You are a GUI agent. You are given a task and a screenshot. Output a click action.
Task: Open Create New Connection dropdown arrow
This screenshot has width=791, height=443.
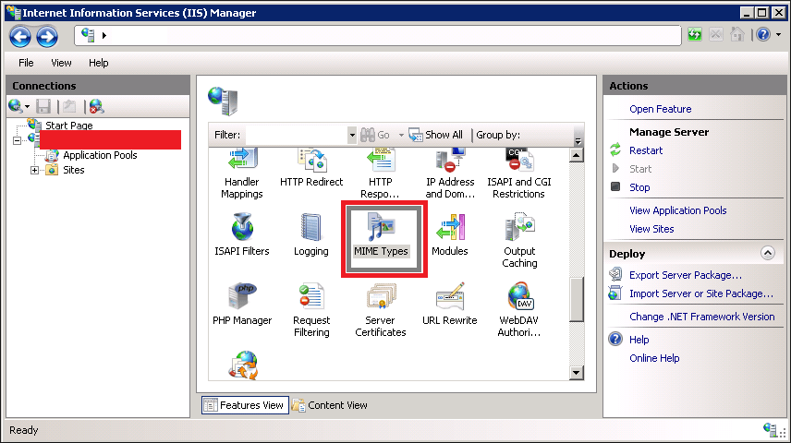coord(27,107)
